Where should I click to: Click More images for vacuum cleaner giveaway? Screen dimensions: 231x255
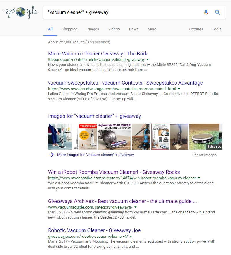pyautogui.click(x=95, y=155)
